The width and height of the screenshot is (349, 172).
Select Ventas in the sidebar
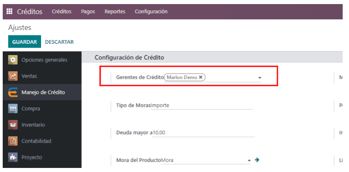point(42,76)
